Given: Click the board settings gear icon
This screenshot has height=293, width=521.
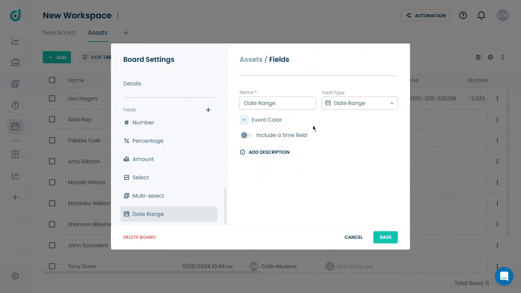Looking at the screenshot, I should [x=490, y=57].
